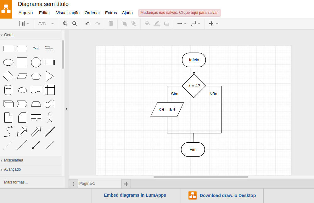Select the Heading textbox shape in palette
This screenshot has width=314, height=203.
[49, 49]
